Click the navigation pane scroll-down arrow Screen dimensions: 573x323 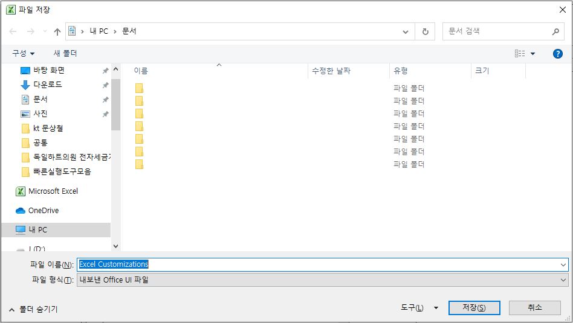coord(115,246)
